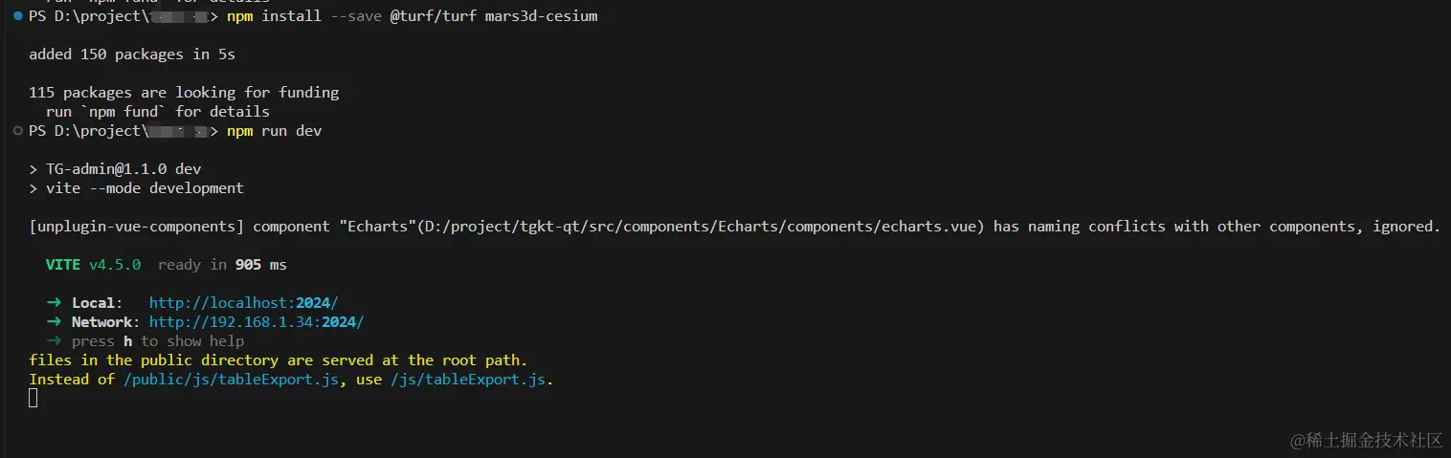Click the "press h to show help" hint
Image resolution: width=1451 pixels, height=458 pixels.
(158, 341)
